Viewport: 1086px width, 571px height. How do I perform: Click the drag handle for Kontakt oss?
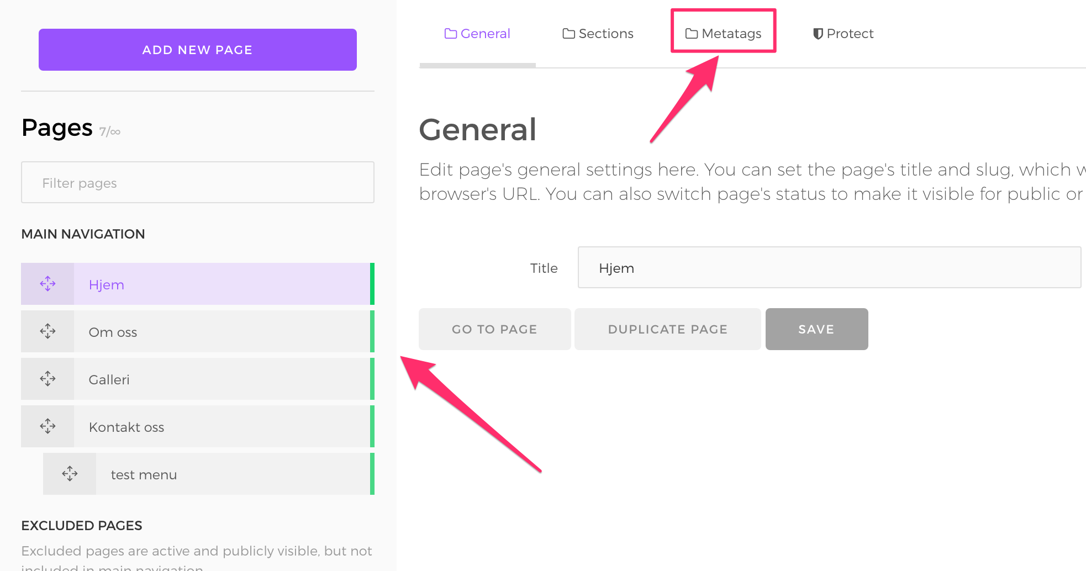coord(48,426)
